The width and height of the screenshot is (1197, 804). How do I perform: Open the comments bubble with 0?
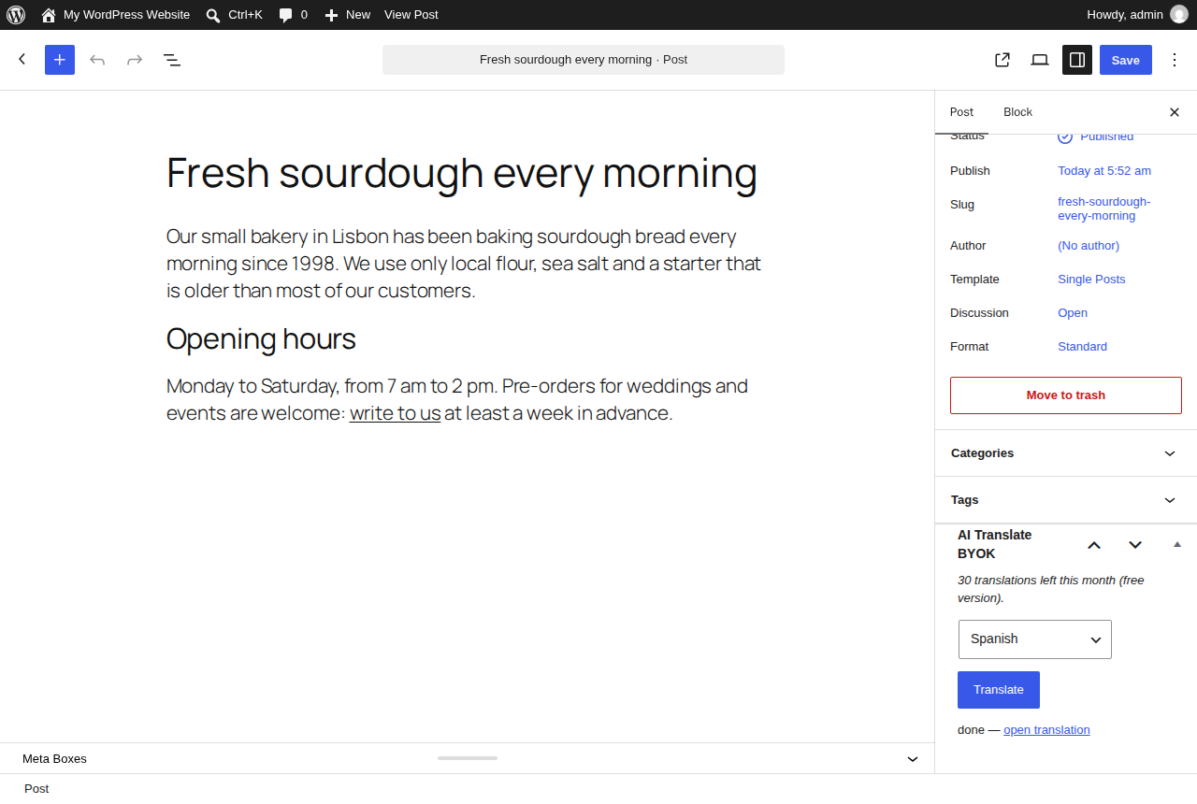point(293,15)
